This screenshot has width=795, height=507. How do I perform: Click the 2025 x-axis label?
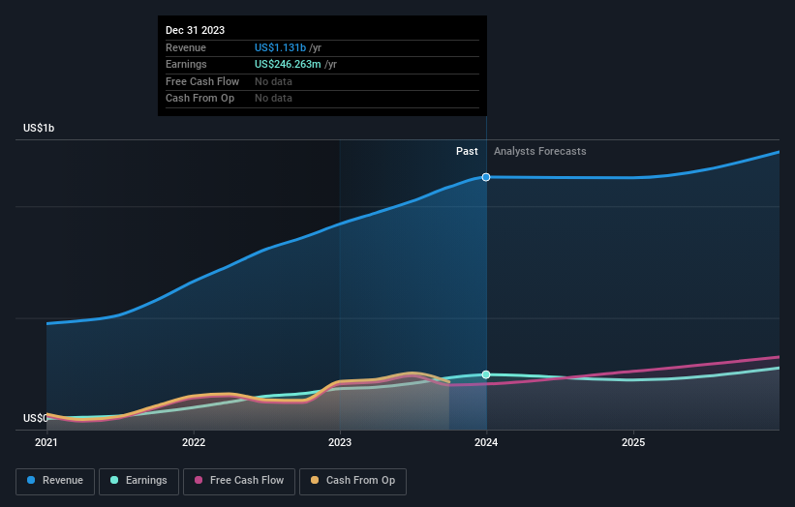point(633,442)
